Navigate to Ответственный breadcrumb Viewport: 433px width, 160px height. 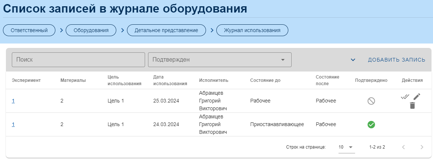tap(29, 30)
